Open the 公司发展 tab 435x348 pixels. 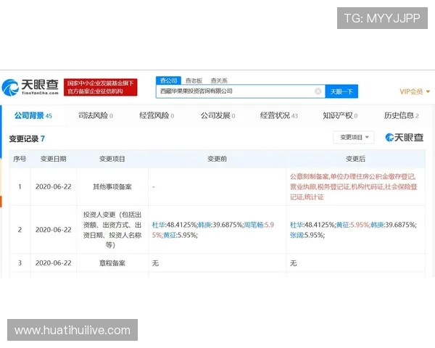pos(217,115)
